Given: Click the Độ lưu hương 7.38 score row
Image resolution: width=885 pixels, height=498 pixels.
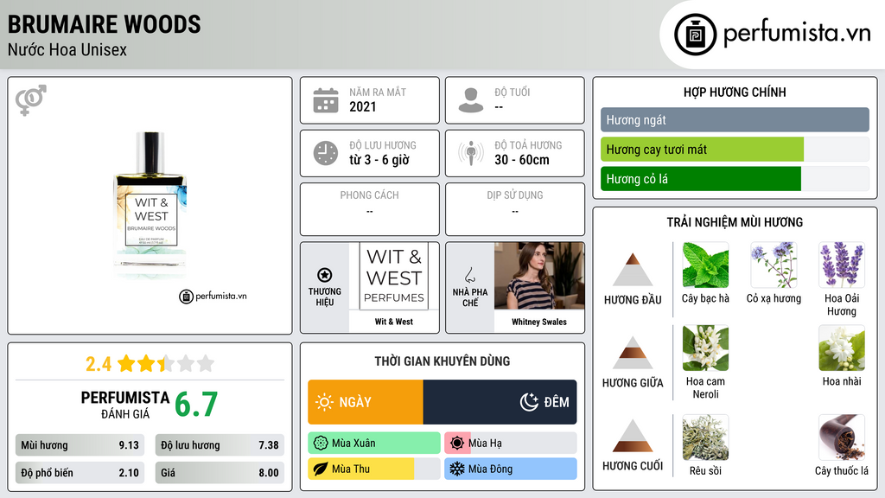Looking at the screenshot, I should [x=220, y=445].
